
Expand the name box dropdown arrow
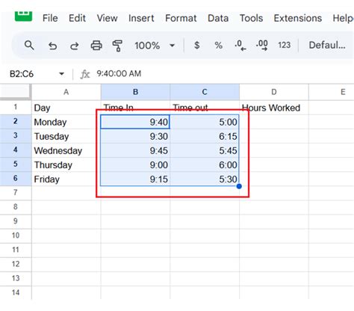[x=61, y=74]
